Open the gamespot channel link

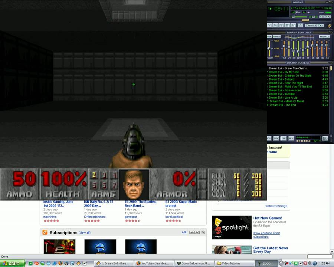point(131,217)
